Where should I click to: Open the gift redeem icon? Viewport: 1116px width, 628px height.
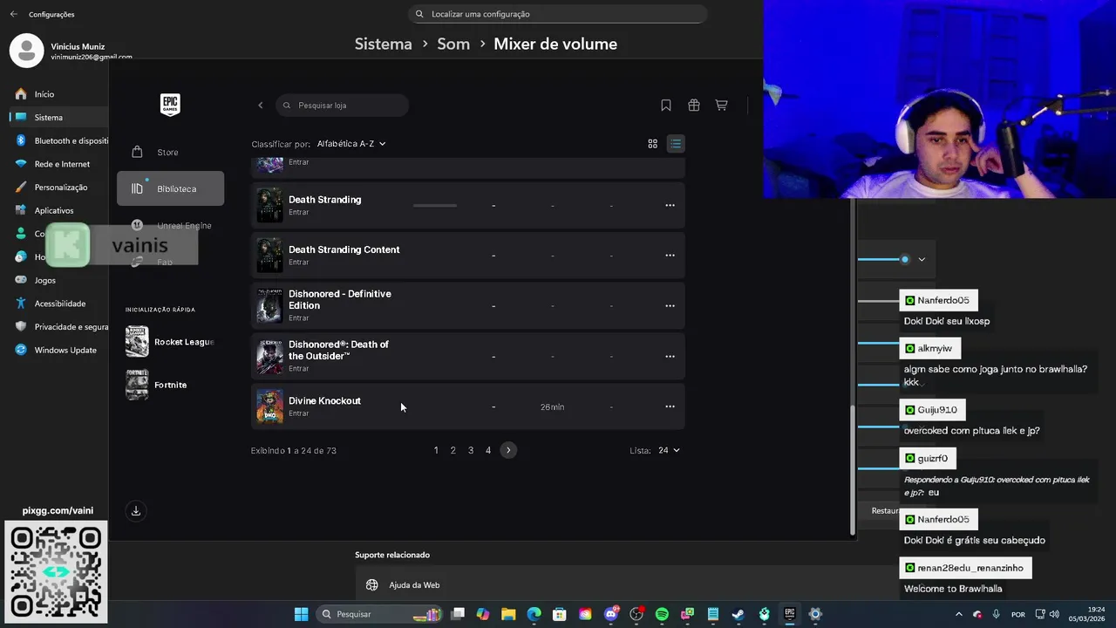(x=694, y=105)
